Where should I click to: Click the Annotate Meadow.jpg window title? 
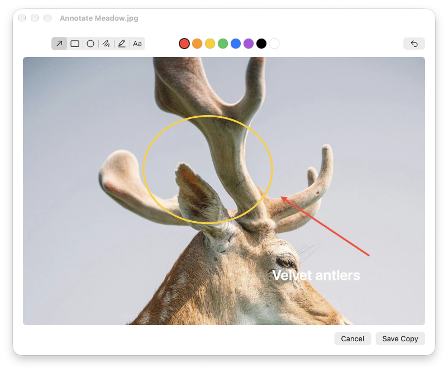(x=99, y=18)
